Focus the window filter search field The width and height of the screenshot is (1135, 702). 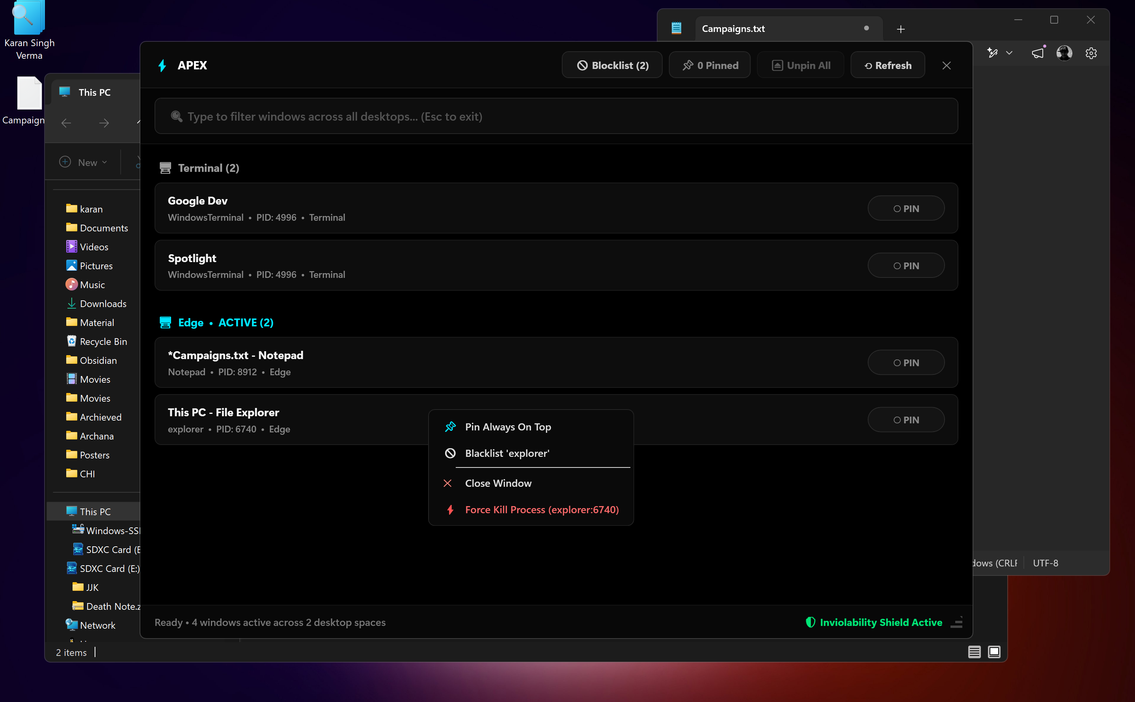click(x=556, y=116)
